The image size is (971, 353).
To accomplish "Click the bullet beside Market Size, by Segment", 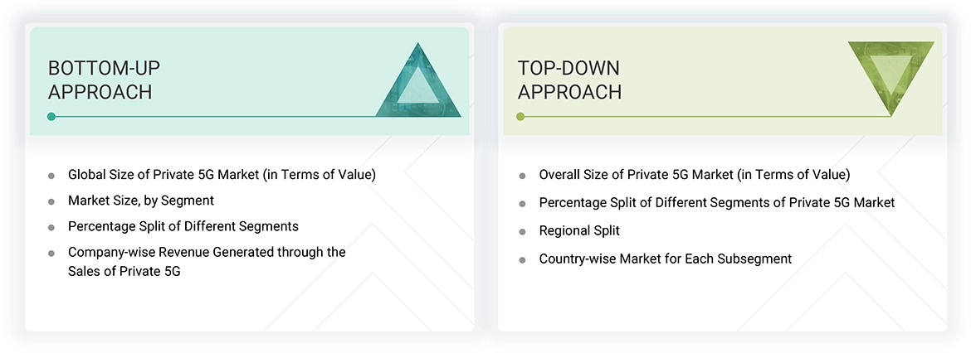I will 51,201.
